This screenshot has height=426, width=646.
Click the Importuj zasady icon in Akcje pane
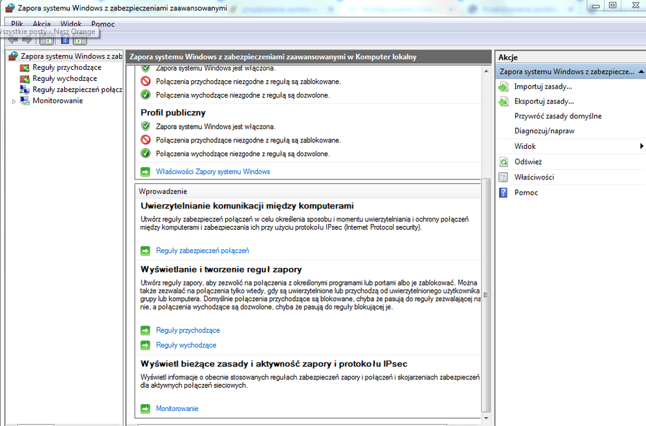pos(504,86)
